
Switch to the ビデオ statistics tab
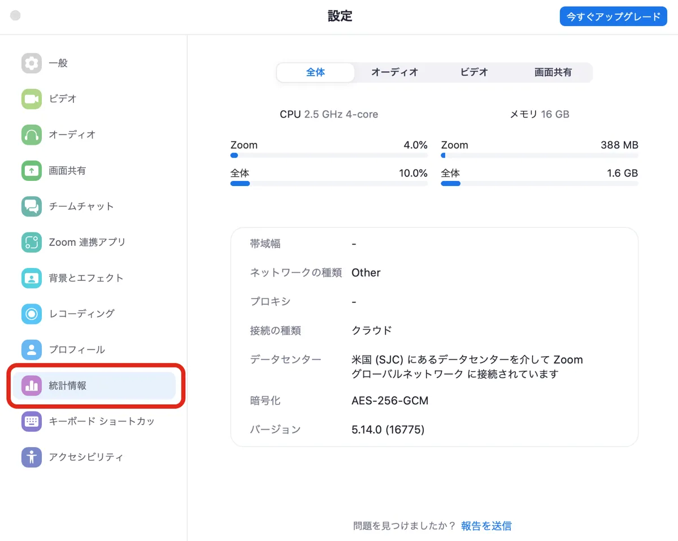[x=473, y=72]
